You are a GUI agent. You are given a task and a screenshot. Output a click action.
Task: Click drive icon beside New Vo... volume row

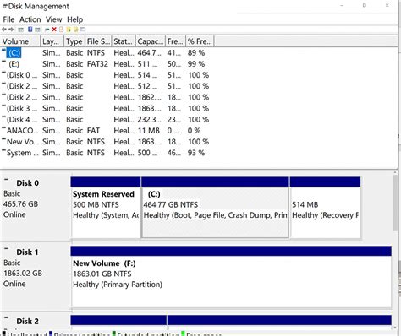(3, 139)
